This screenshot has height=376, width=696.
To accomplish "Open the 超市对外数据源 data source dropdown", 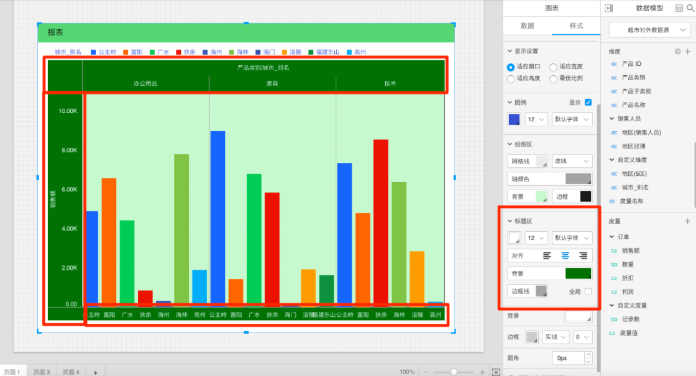I will click(649, 30).
